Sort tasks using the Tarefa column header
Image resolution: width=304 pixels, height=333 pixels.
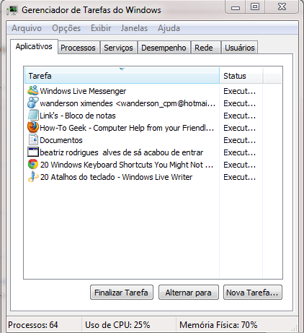pyautogui.click(x=122, y=76)
